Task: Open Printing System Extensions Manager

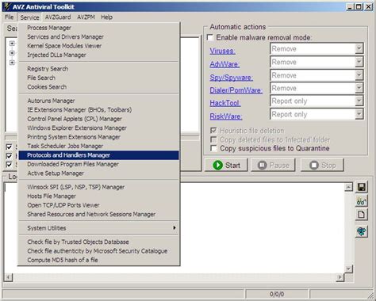Action: point(99,137)
